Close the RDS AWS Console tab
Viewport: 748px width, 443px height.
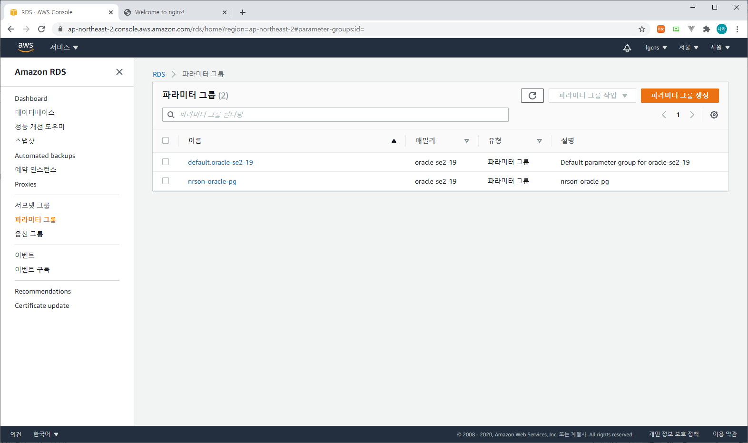[x=111, y=12]
